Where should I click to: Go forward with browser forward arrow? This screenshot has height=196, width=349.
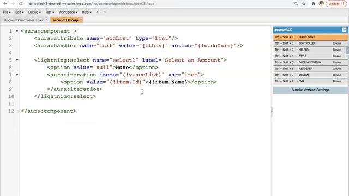13,4
